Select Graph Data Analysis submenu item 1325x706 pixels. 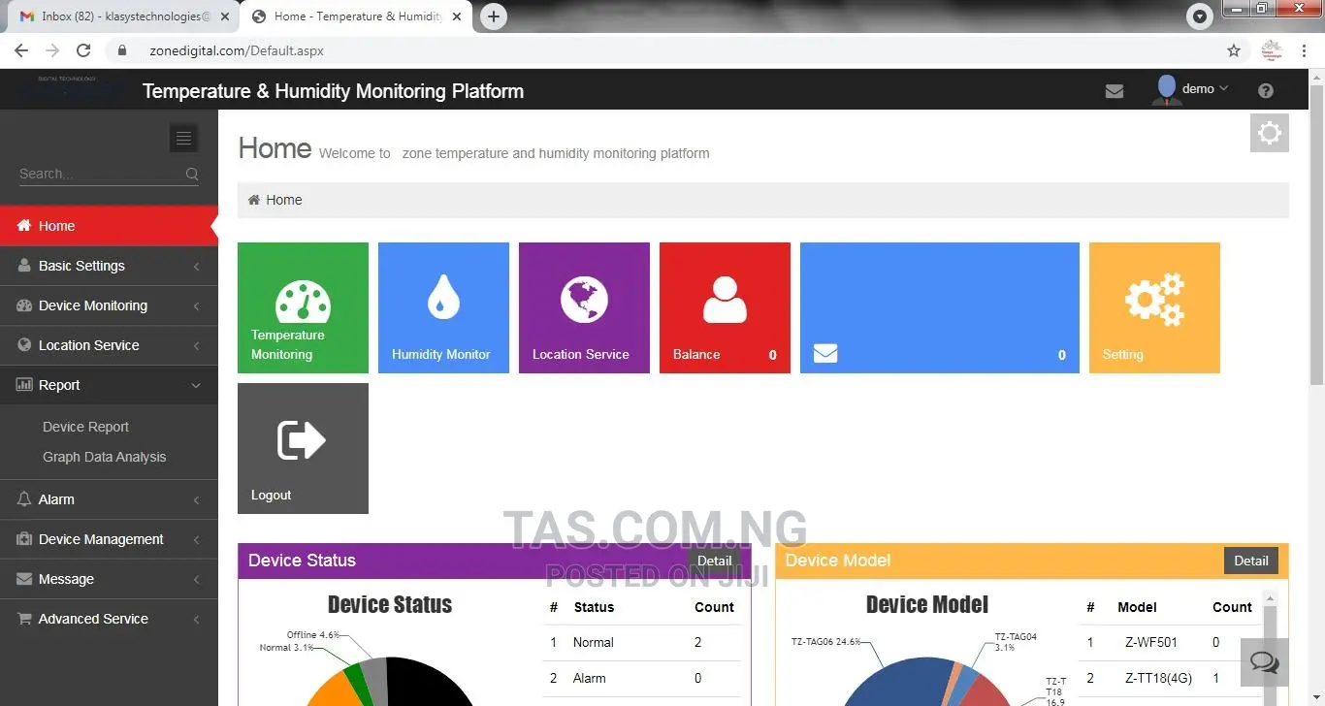point(104,457)
